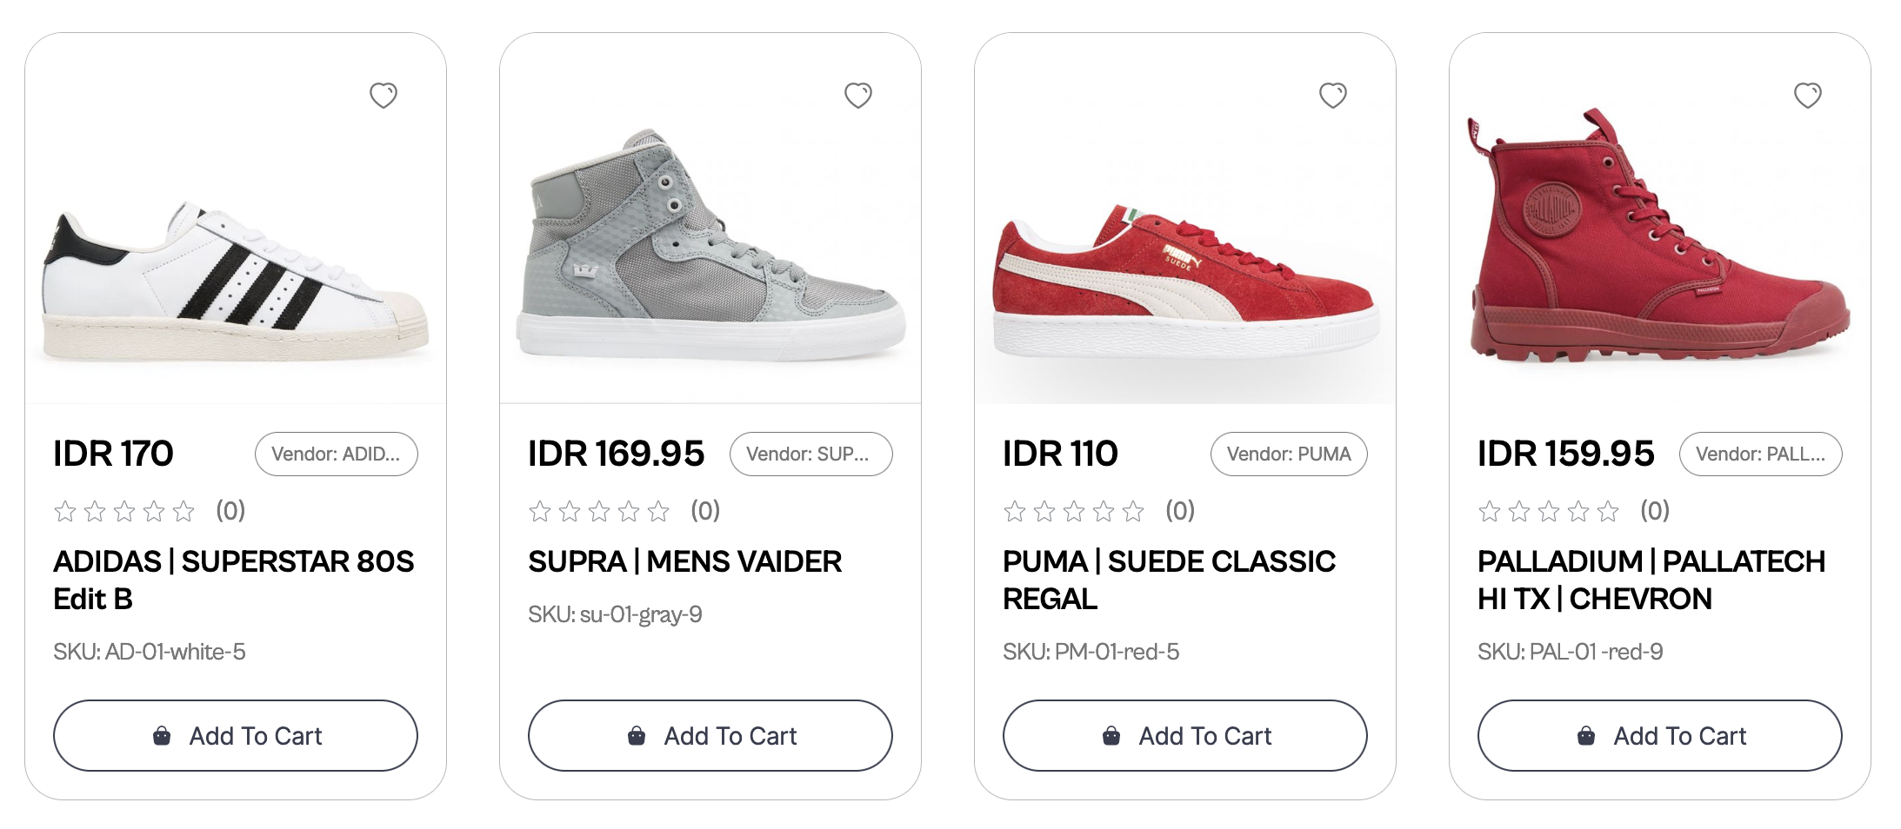
Task: Add Puma Suede Classic Regal to cart
Action: (x=1185, y=735)
